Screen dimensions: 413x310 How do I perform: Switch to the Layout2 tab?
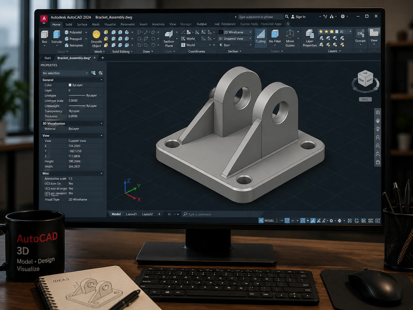click(x=147, y=214)
